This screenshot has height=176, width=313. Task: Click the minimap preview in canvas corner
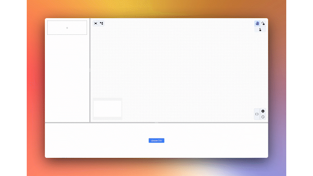(x=107, y=109)
